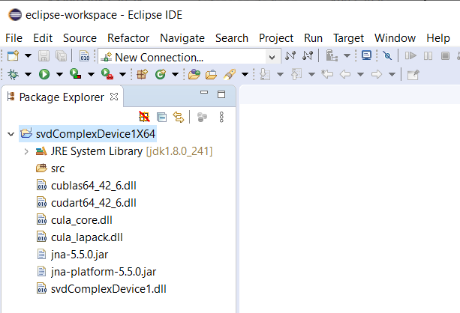Open the Refactor menu
The height and width of the screenshot is (313, 460).
(128, 37)
